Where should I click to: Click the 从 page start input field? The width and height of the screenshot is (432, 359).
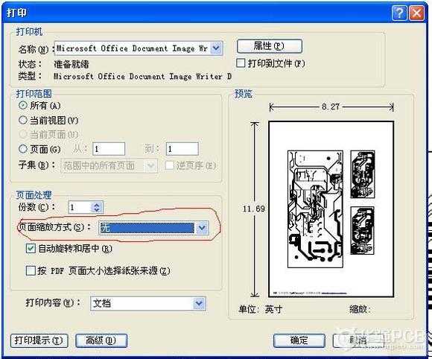[109, 149]
